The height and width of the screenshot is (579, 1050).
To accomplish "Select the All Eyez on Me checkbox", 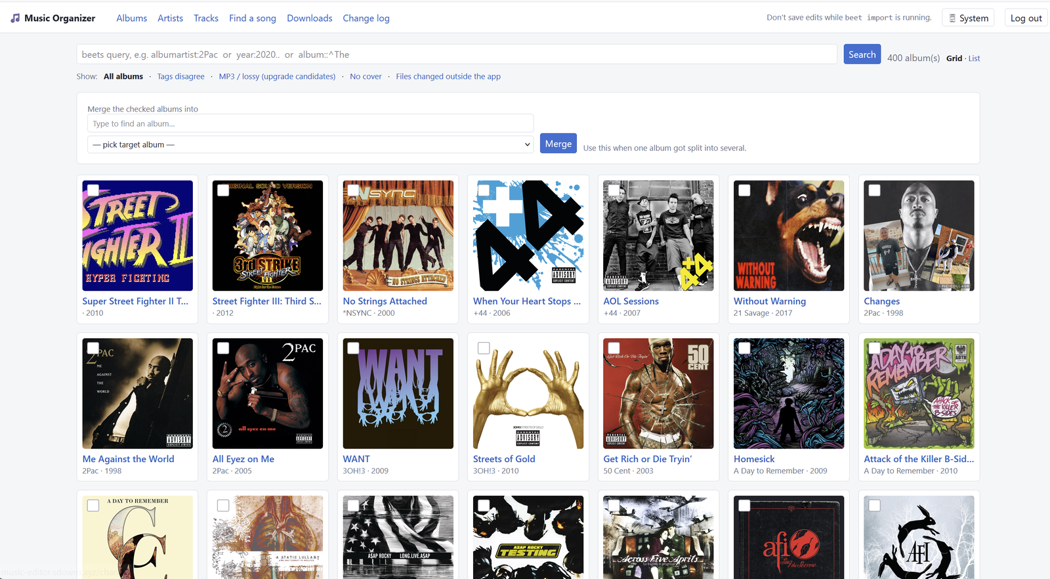I will coord(223,348).
